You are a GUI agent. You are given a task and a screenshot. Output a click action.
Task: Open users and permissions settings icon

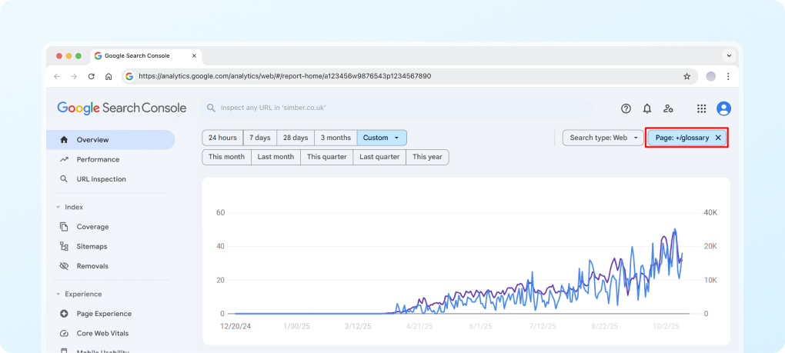click(668, 108)
